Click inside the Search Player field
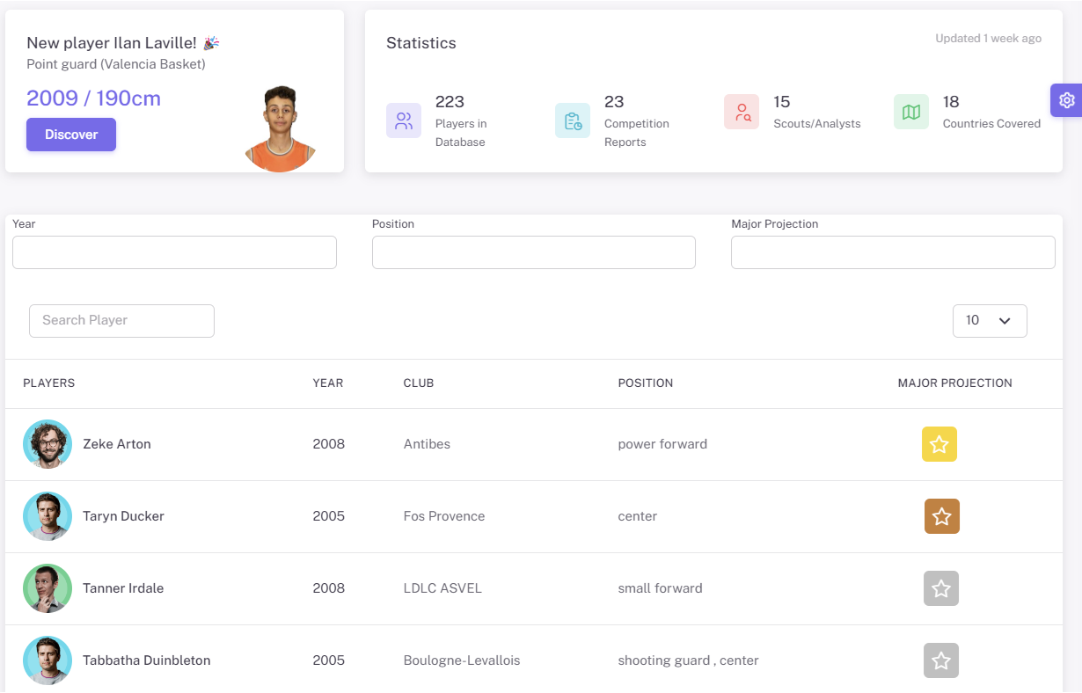1082x693 pixels. 121,321
